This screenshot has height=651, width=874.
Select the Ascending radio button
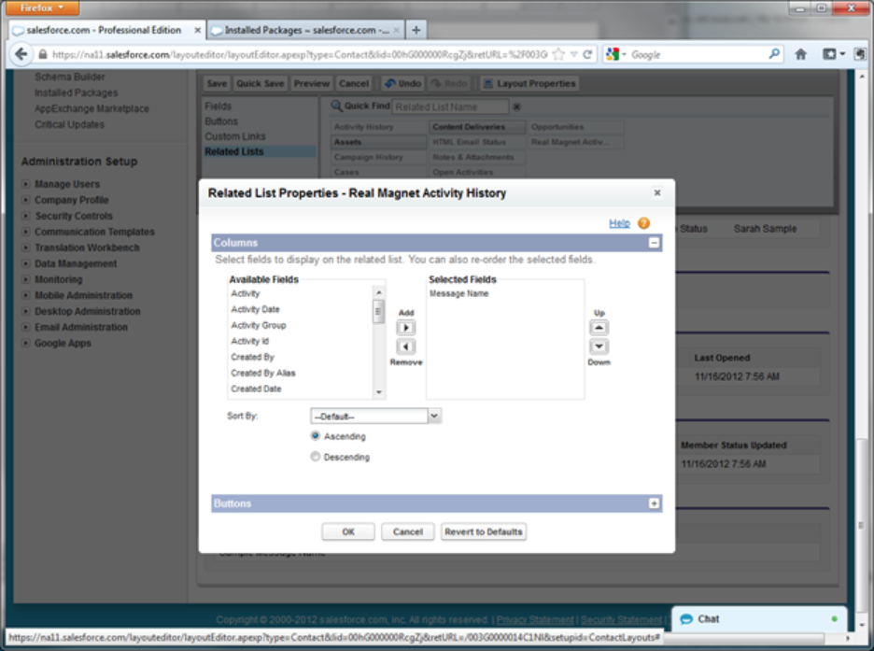tap(316, 436)
